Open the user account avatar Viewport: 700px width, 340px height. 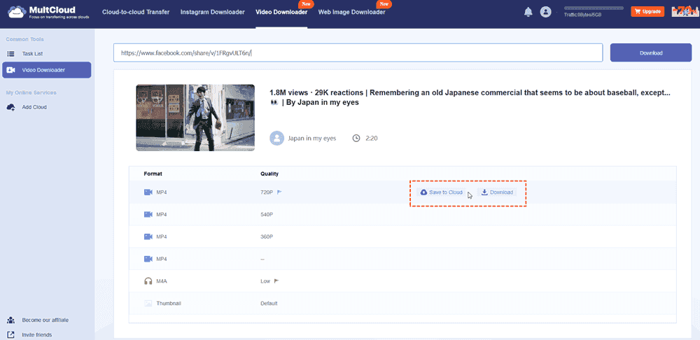click(545, 12)
